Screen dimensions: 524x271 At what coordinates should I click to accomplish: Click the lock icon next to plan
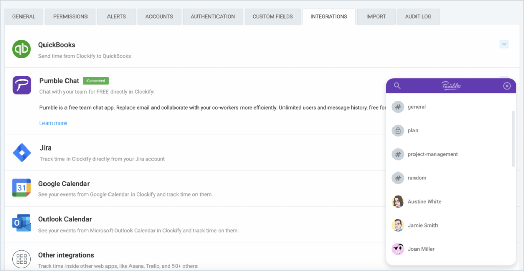tap(398, 131)
